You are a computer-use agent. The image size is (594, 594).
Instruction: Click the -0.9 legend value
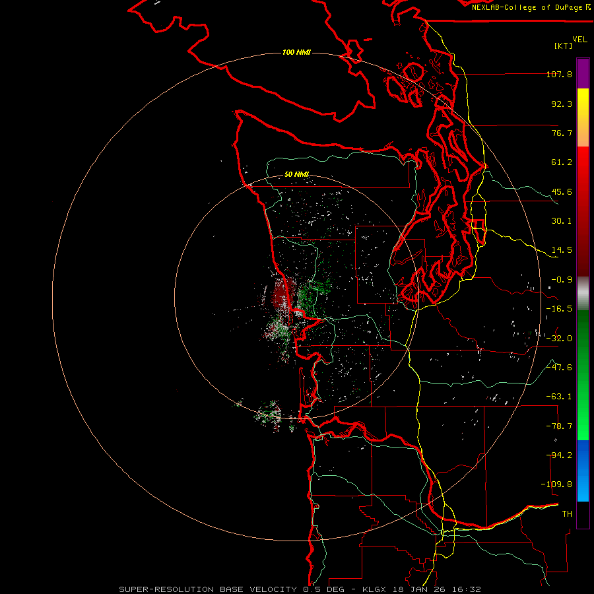(562, 280)
